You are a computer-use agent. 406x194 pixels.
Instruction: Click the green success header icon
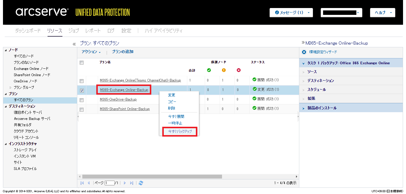click(x=209, y=70)
